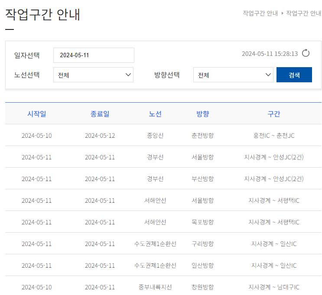322x295 pixels.
Task: Click the first 작업구간 안내 breadcrumb link
Action: coord(260,13)
